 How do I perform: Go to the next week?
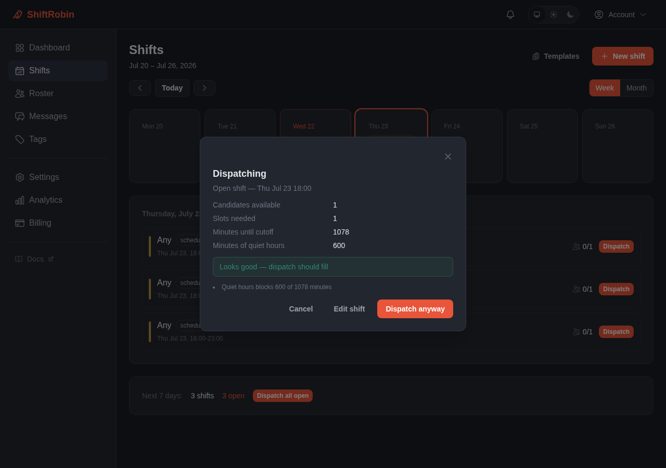204,88
